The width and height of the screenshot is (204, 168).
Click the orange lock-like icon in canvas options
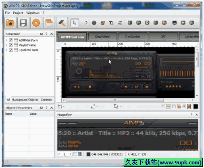click(179, 107)
